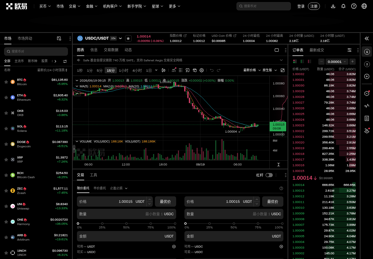The width and height of the screenshot is (373, 259).
Task: Click the swap sort icon in market filters
Action: click(x=65, y=61)
